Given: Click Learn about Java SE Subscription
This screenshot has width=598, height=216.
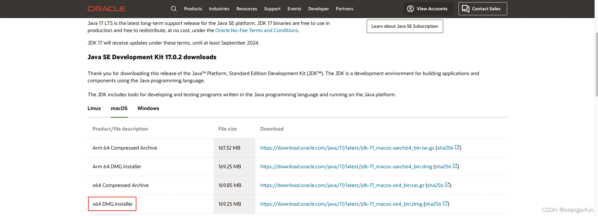Looking at the screenshot, I should [x=405, y=26].
